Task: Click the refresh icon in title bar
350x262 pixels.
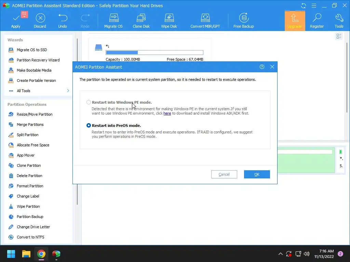Action: pos(304,5)
